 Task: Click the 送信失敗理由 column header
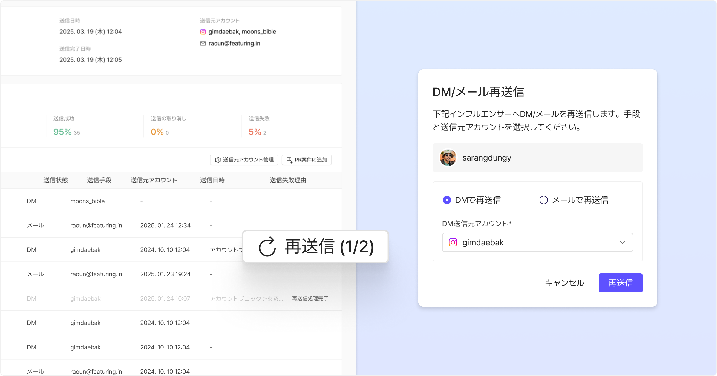[288, 180]
